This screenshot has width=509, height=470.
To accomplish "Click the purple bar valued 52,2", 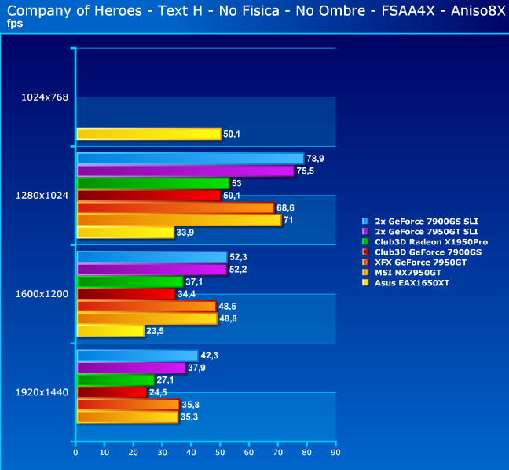I will click(152, 270).
